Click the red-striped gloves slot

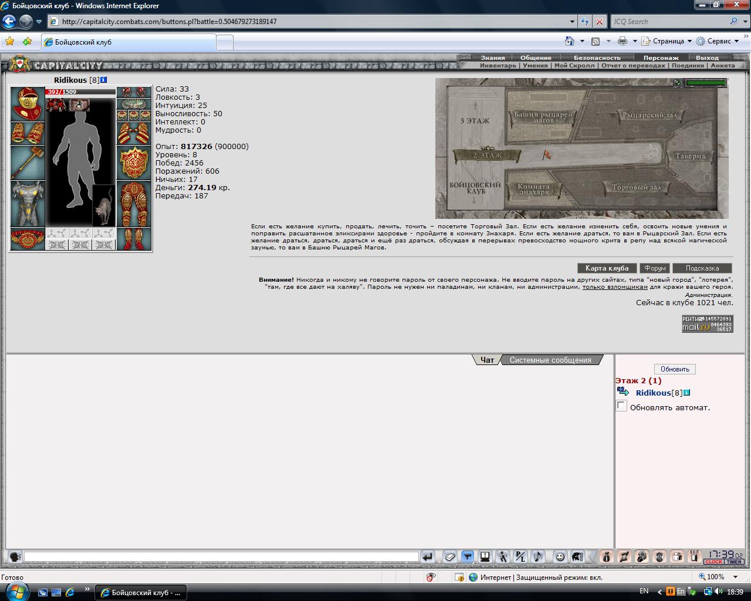[x=134, y=133]
